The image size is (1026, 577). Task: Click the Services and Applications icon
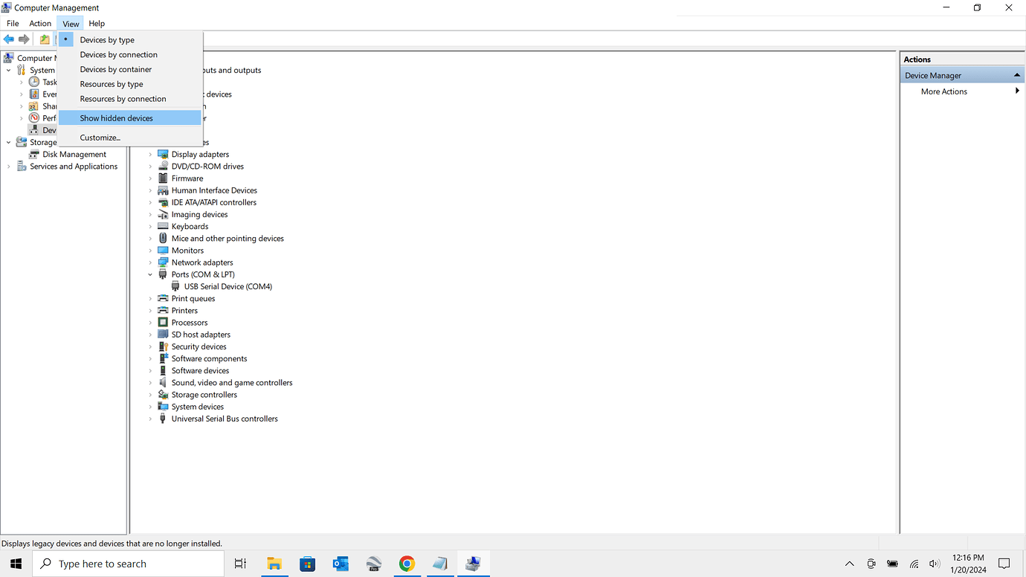click(x=22, y=167)
